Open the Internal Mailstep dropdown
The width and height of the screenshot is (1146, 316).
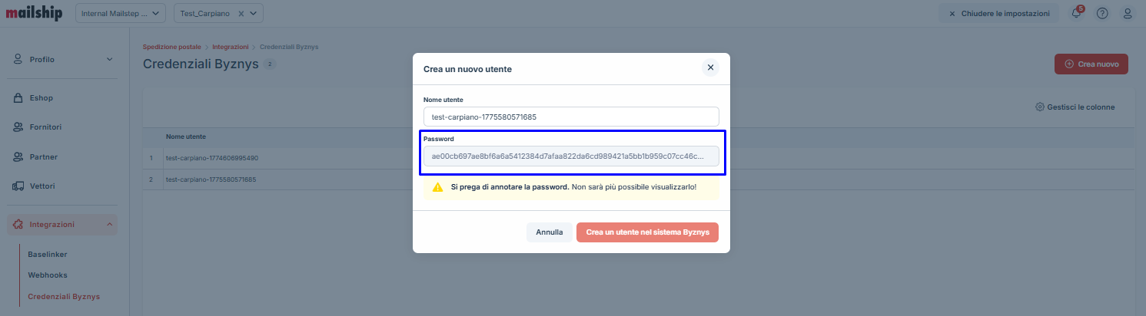121,13
